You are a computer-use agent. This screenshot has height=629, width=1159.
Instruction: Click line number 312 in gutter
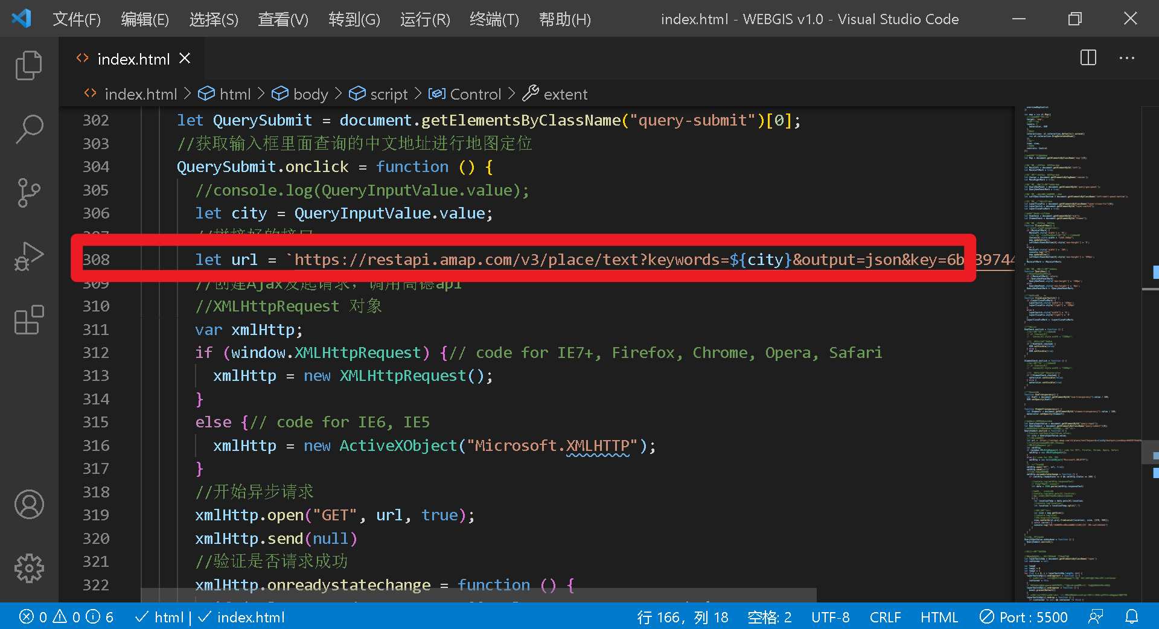pos(96,353)
